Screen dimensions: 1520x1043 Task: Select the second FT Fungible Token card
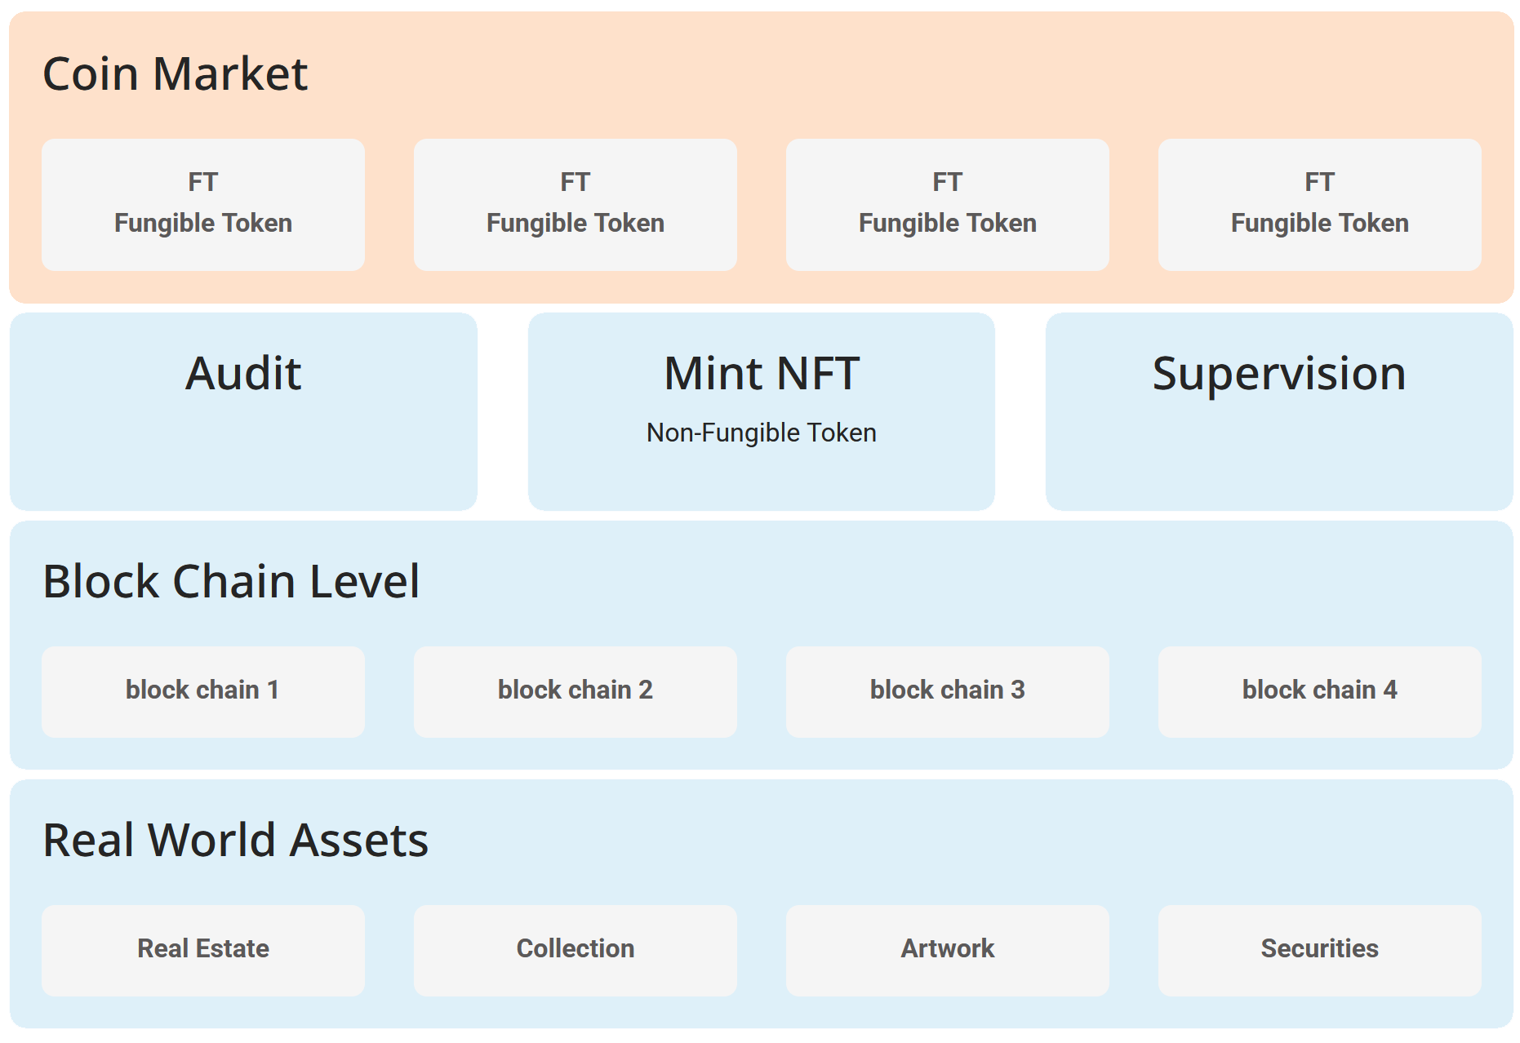pos(575,204)
